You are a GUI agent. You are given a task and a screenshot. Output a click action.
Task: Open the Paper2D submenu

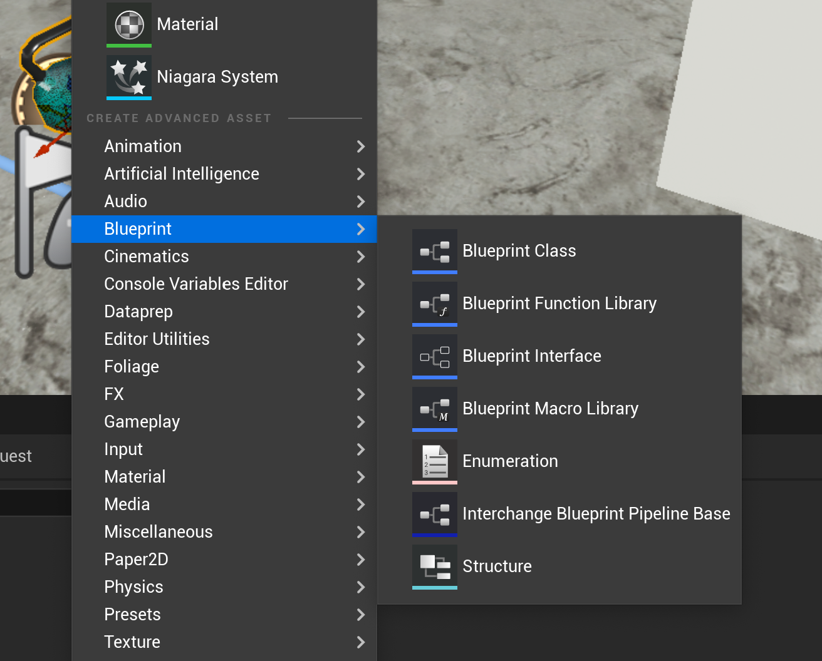pyautogui.click(x=224, y=560)
